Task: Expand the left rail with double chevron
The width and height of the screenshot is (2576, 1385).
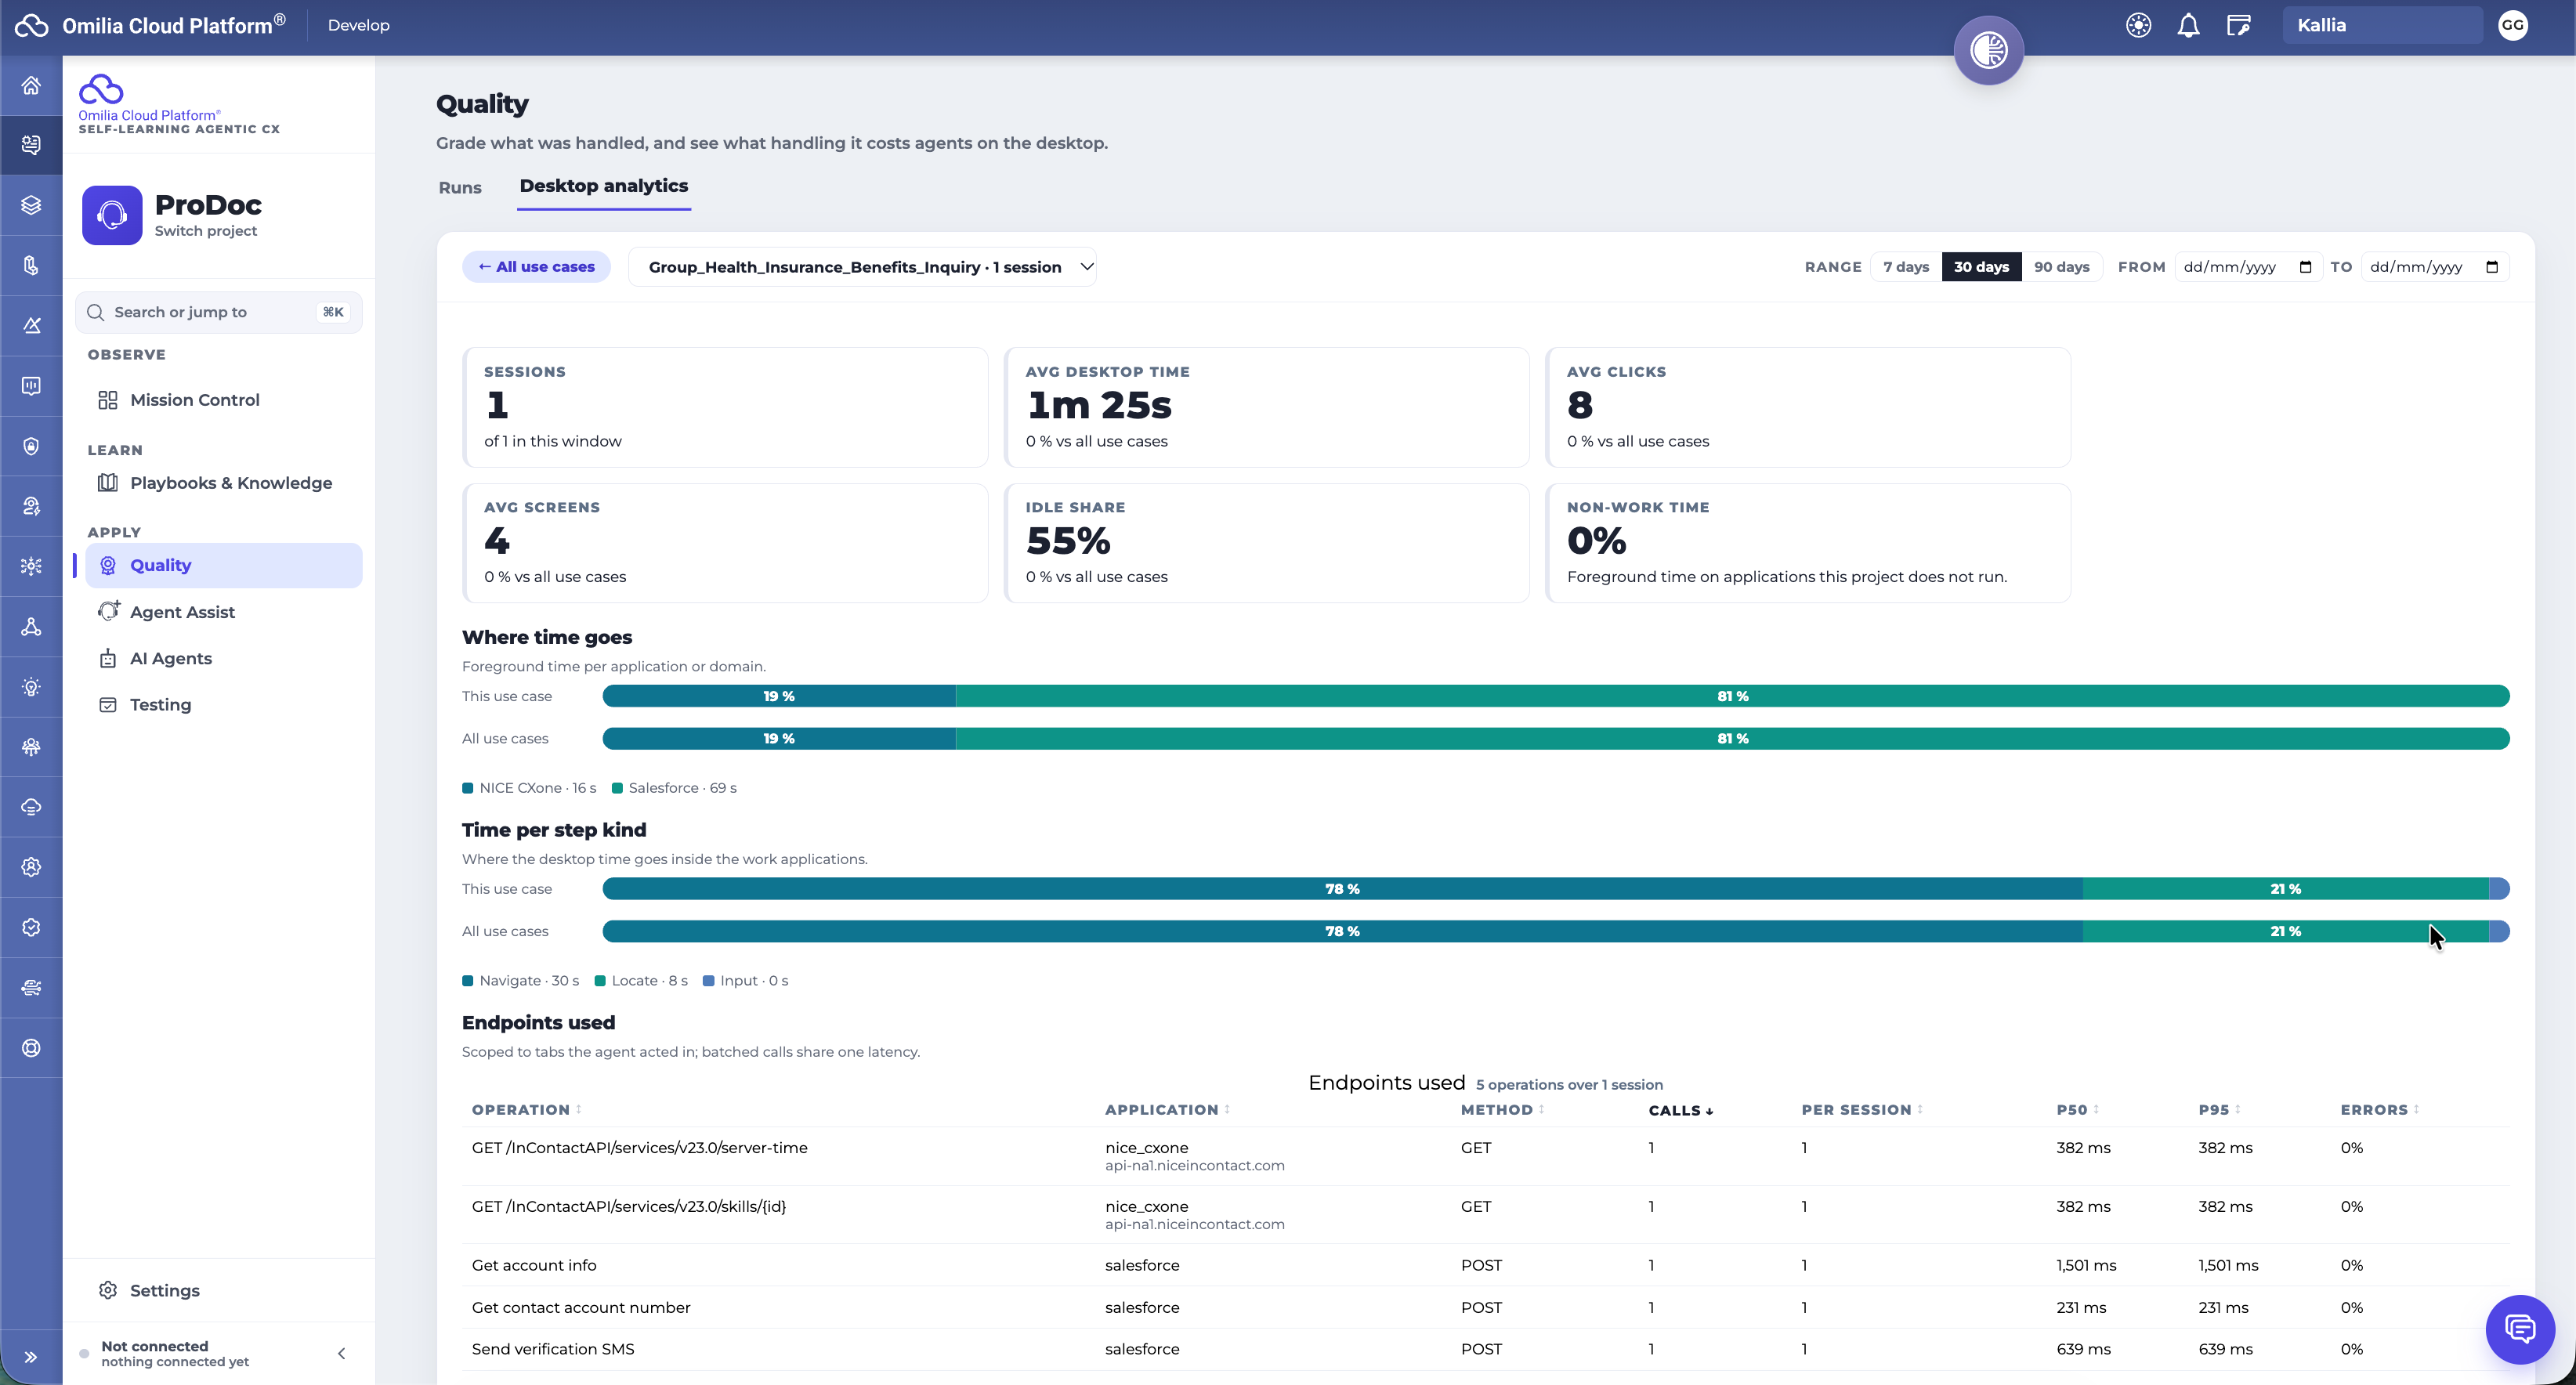Action: click(31, 1357)
